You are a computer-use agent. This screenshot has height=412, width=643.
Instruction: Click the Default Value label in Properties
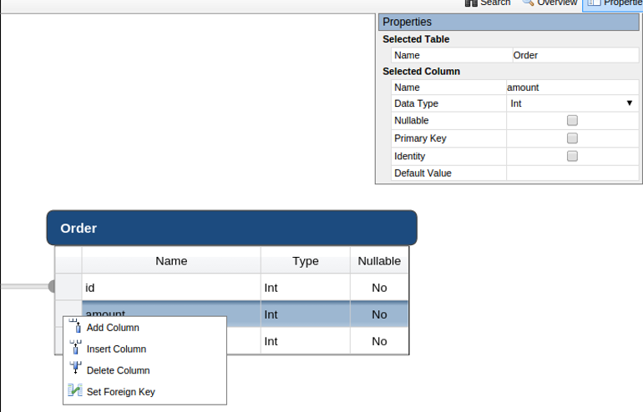423,173
